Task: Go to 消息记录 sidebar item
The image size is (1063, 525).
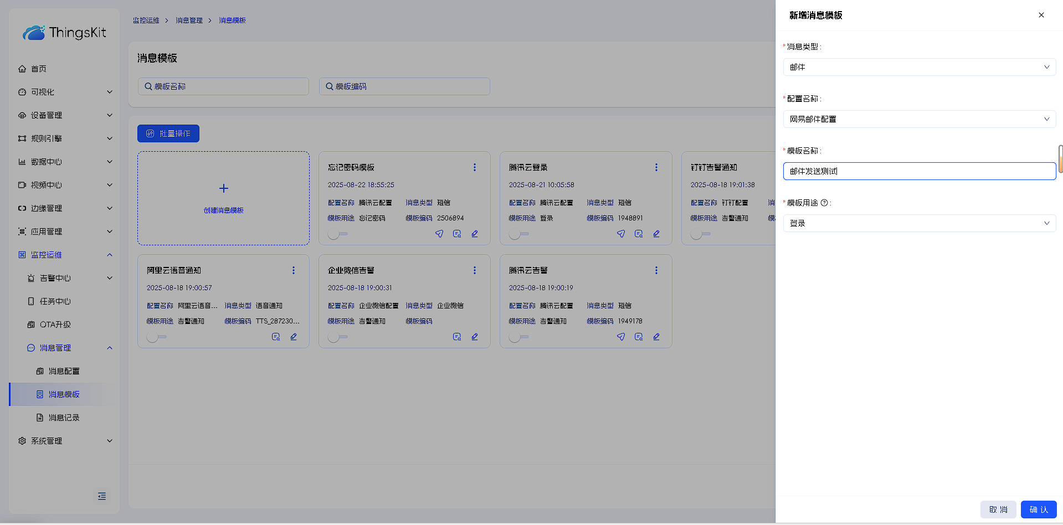Action: [64, 418]
